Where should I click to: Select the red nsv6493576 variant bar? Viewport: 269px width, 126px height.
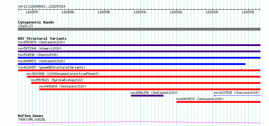click(219, 102)
